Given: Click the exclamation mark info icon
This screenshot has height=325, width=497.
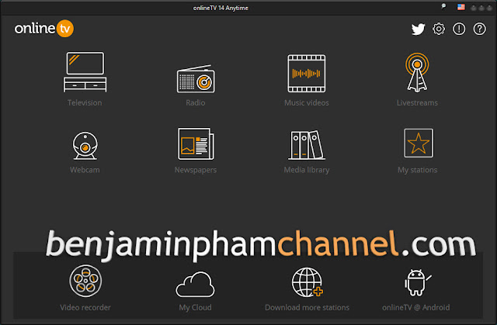Looking at the screenshot, I should click(x=459, y=29).
